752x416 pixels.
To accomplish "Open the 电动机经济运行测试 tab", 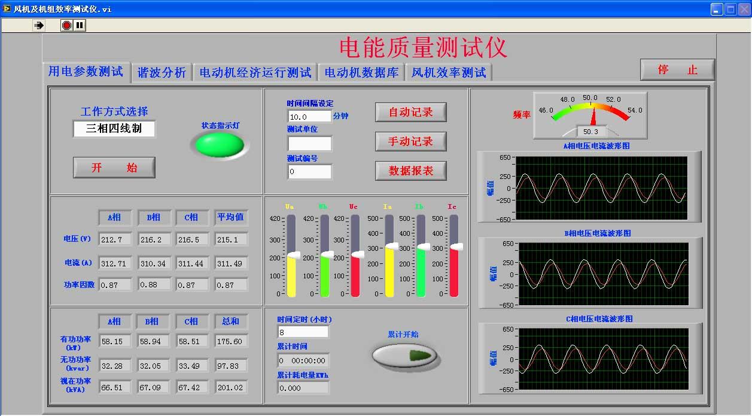I will click(x=255, y=72).
